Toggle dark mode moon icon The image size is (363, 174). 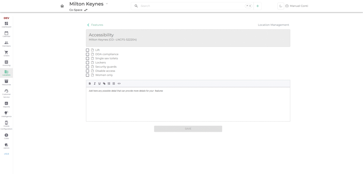click(280, 6)
